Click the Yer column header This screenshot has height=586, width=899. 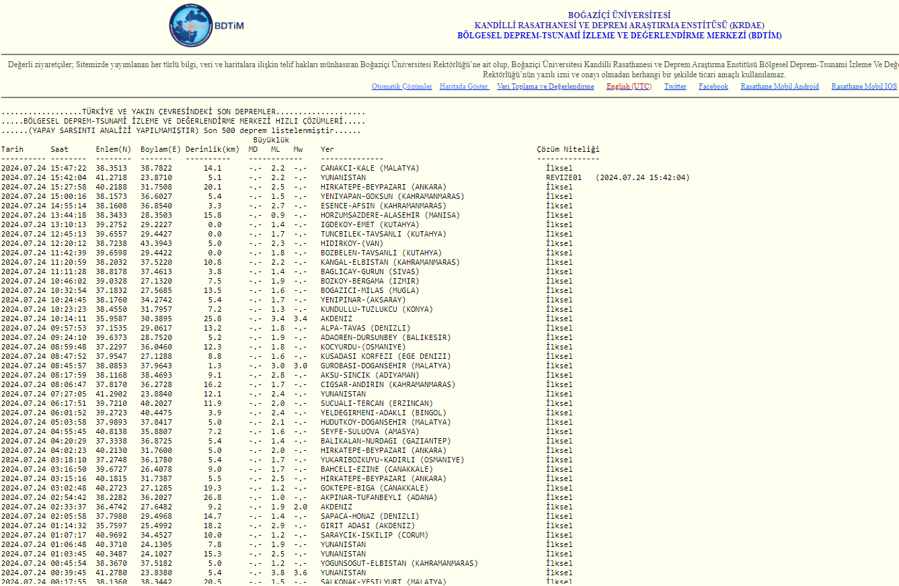coord(327,149)
